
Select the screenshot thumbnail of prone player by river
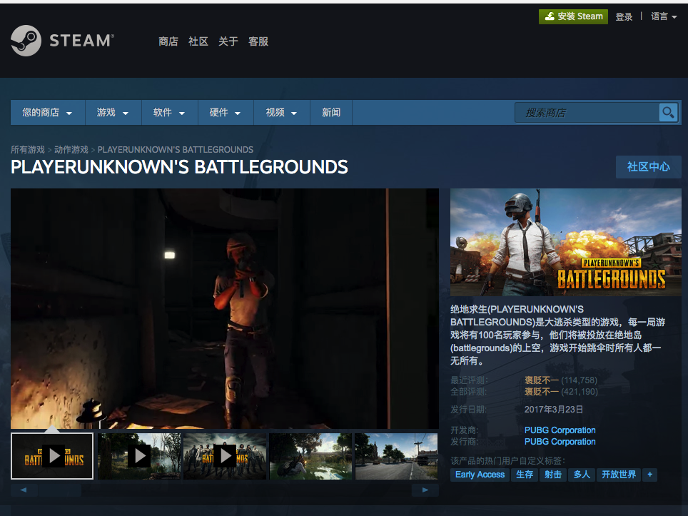(x=310, y=456)
